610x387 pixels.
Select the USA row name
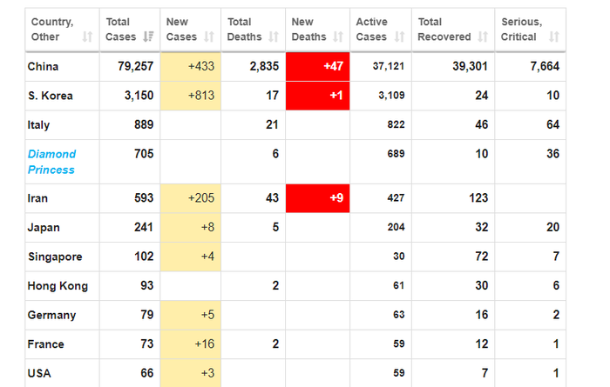[x=40, y=373]
